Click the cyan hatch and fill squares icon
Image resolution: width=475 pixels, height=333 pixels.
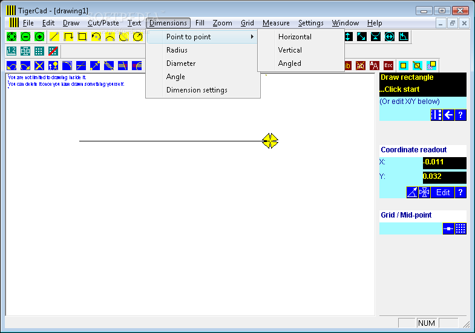pos(431,66)
